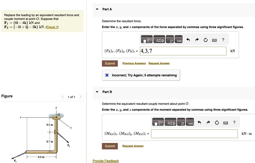Undo last entry in Part A
Viewport: 255px width, 163px height.
[x=188, y=40]
